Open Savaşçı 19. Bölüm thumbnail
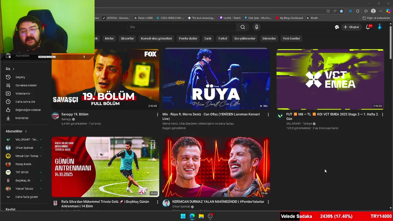 (105, 79)
